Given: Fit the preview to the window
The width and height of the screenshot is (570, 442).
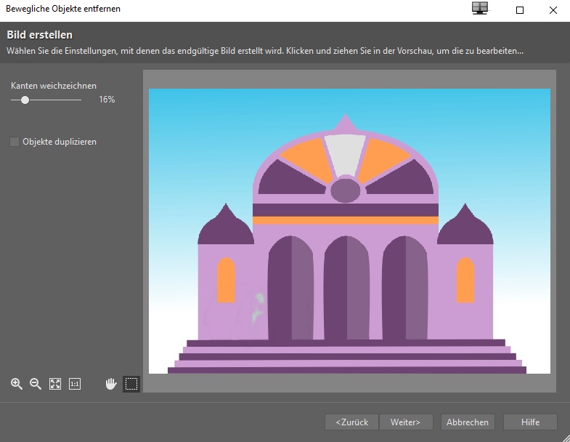Looking at the screenshot, I should click(55, 384).
